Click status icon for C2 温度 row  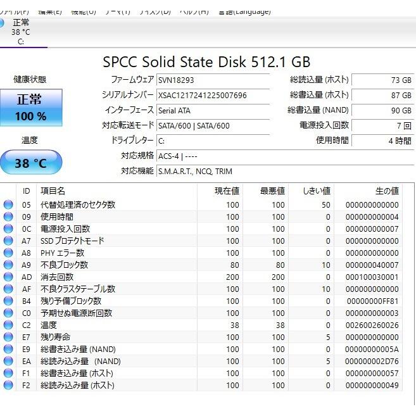(8, 325)
